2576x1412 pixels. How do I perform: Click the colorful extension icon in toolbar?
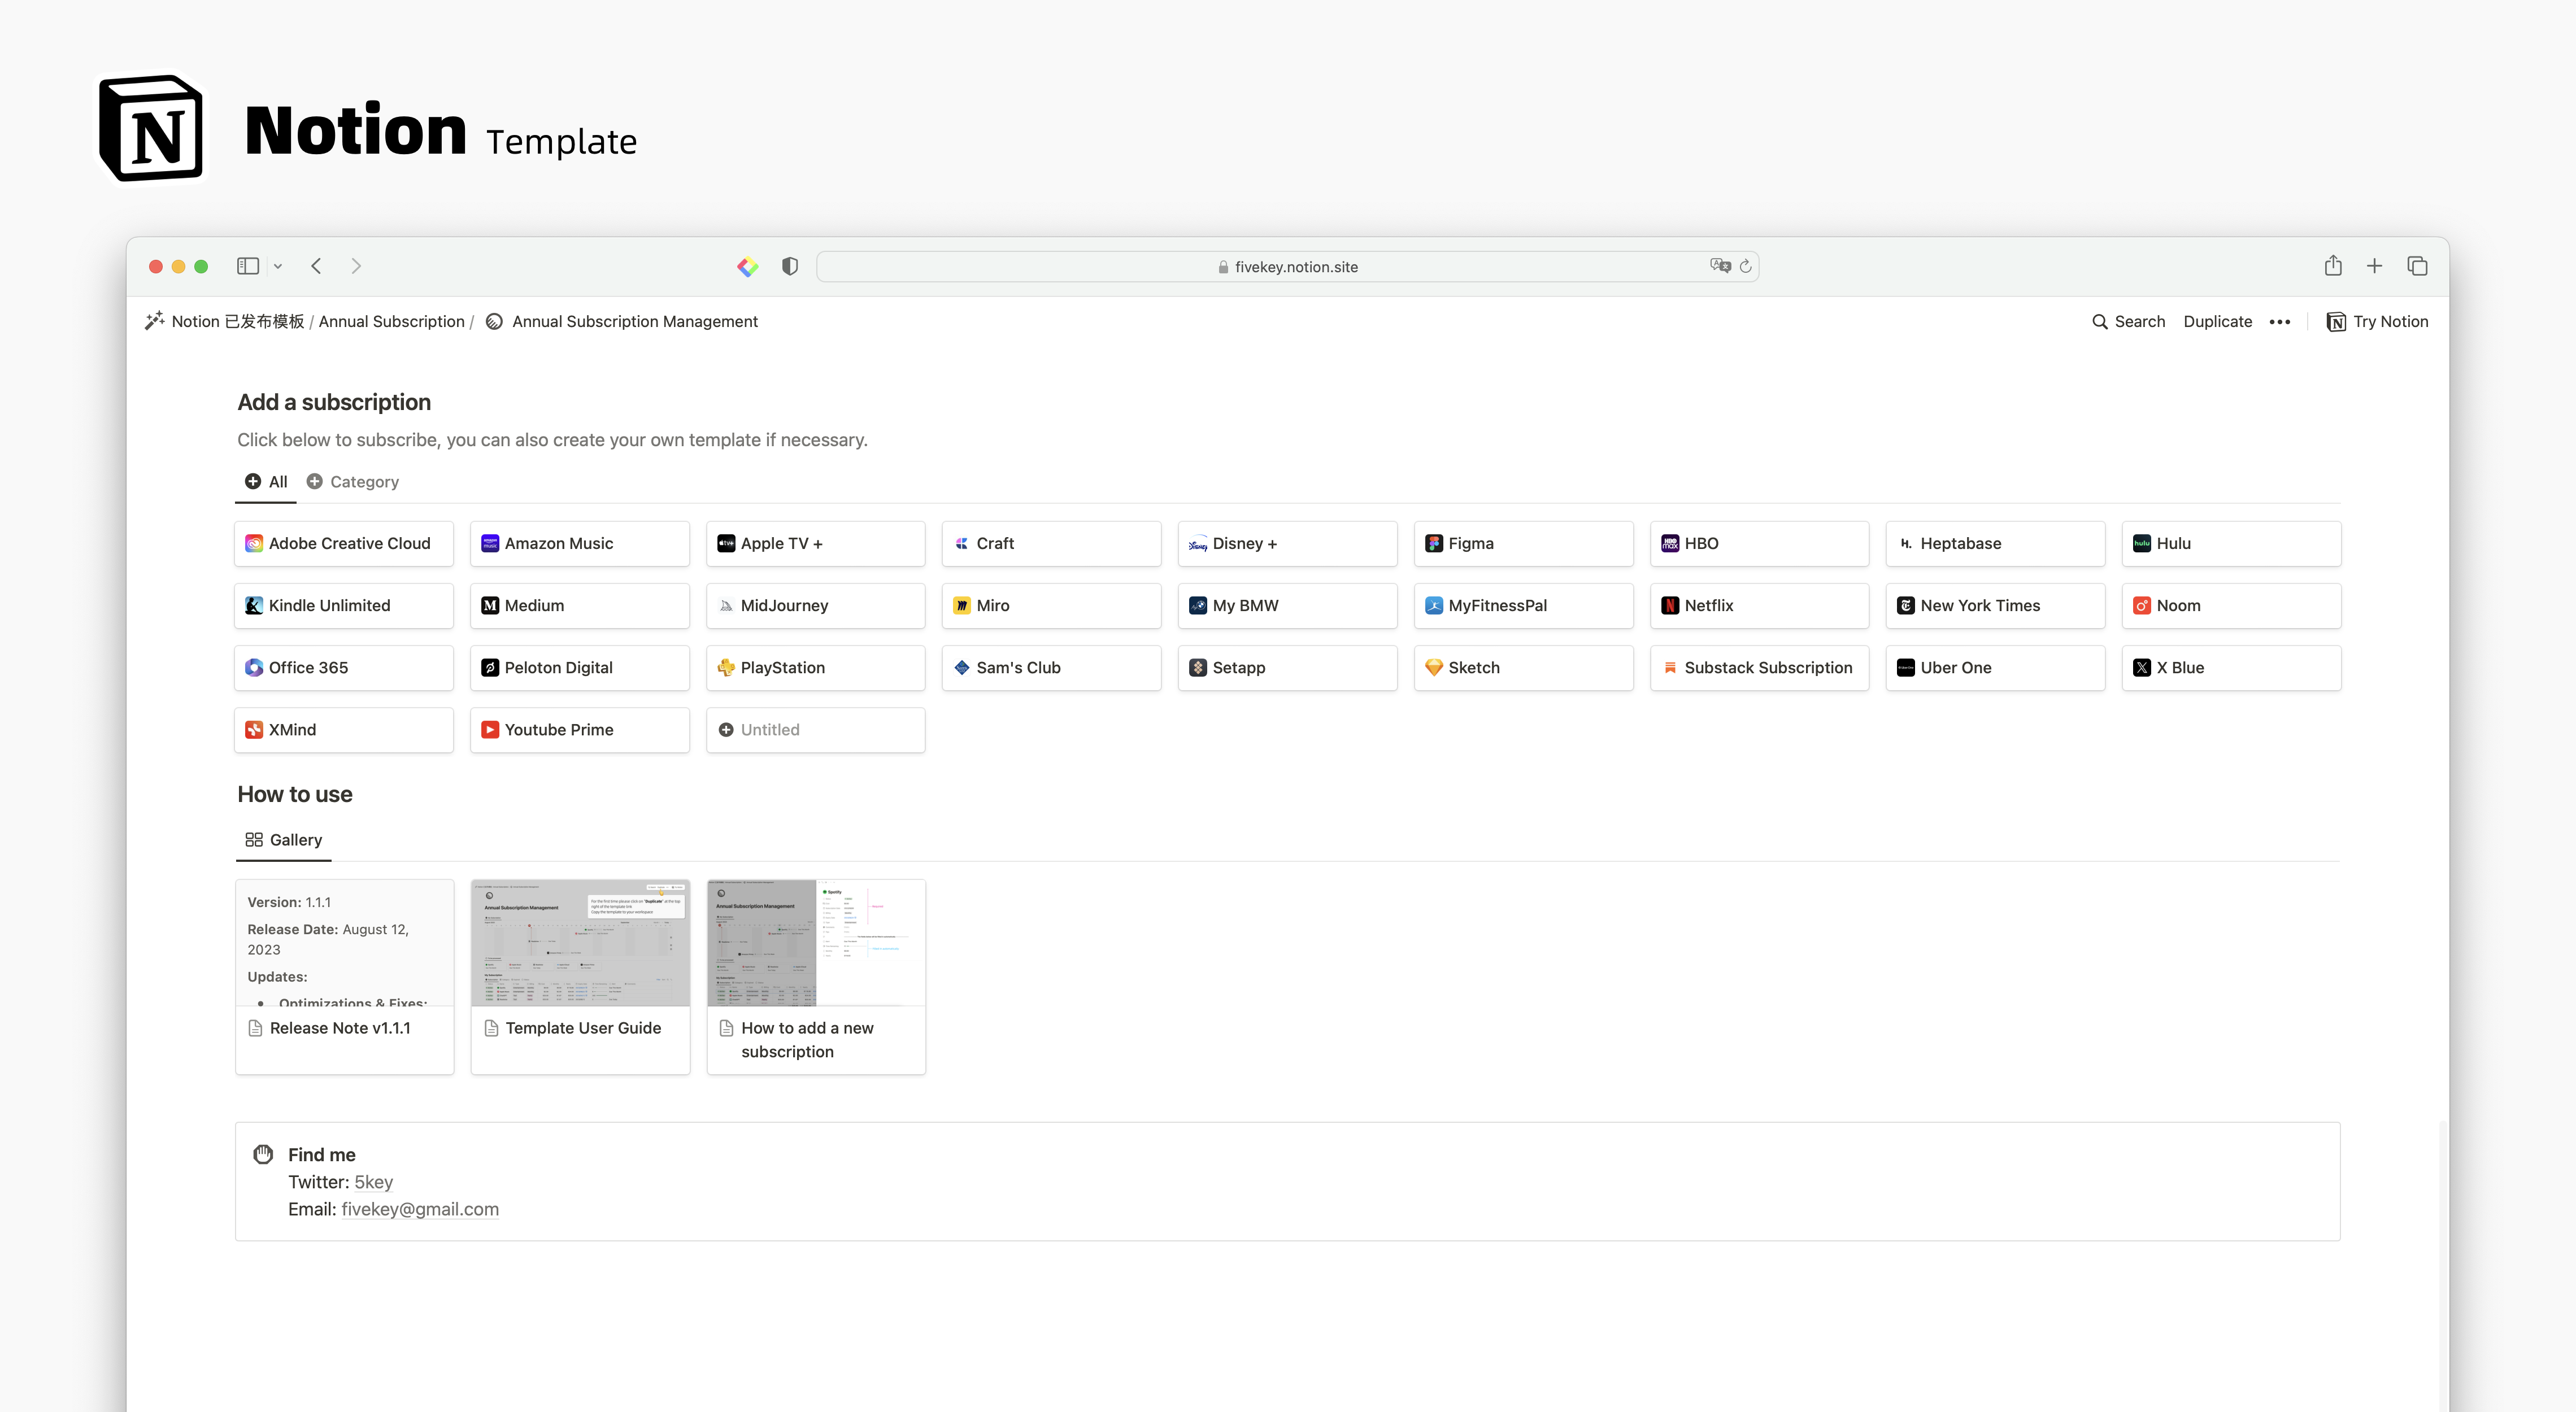[748, 267]
